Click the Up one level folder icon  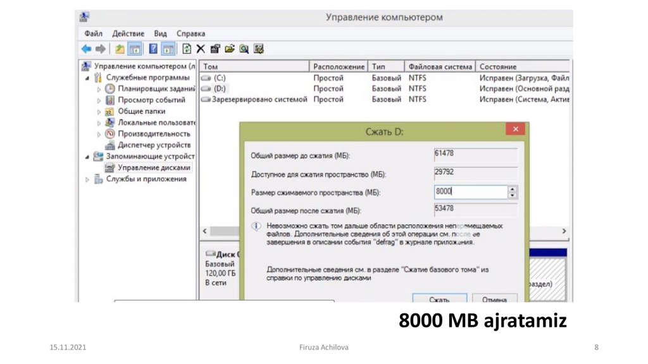(x=120, y=49)
